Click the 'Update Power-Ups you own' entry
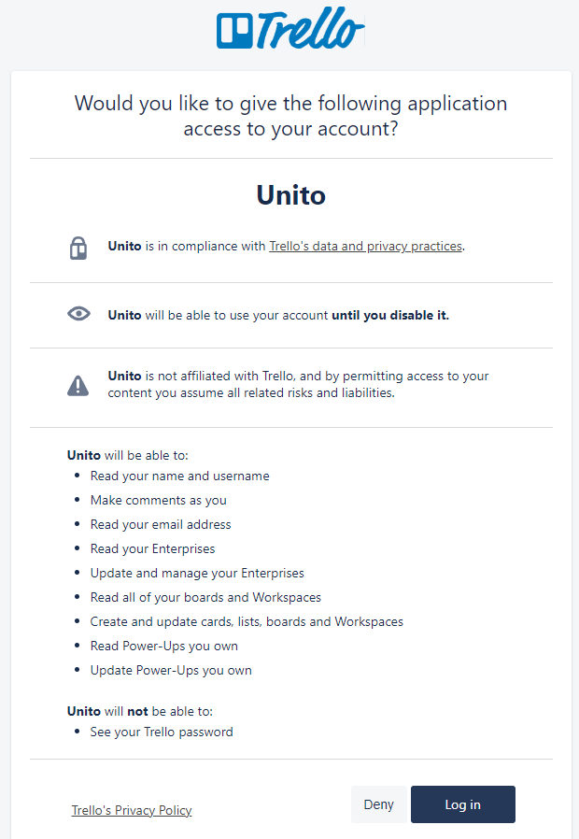The width and height of the screenshot is (579, 839). point(171,670)
